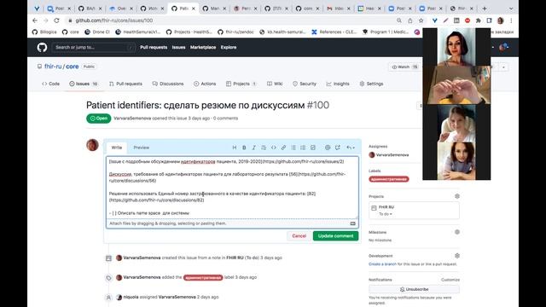Viewport: 546px width, 307px height.
Task: Click zoom magnifier icon in address bar
Action: [x=399, y=20]
